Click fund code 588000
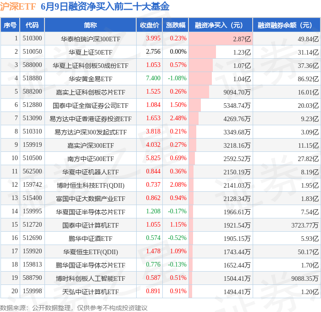Screen dimensions: 321x312 point(32,65)
